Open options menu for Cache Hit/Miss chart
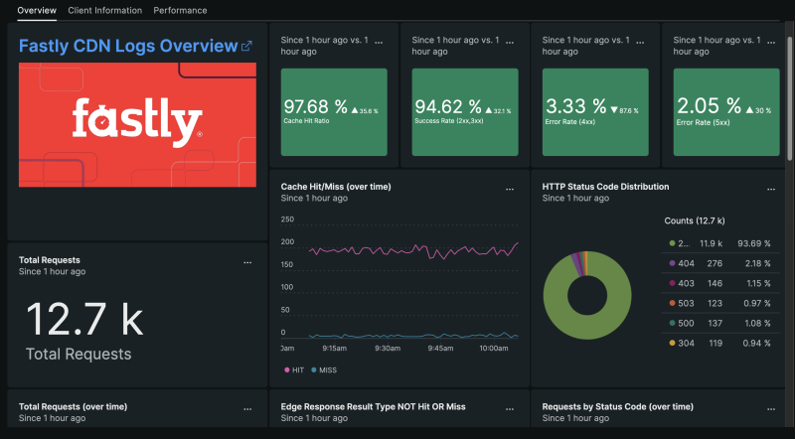The image size is (795, 439). [510, 188]
